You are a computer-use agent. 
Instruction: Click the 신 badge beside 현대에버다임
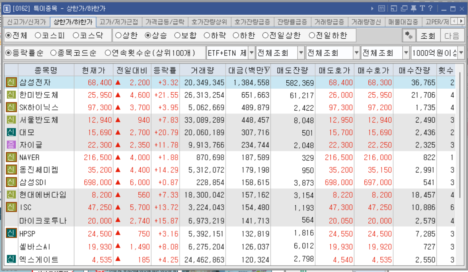[x=11, y=195]
